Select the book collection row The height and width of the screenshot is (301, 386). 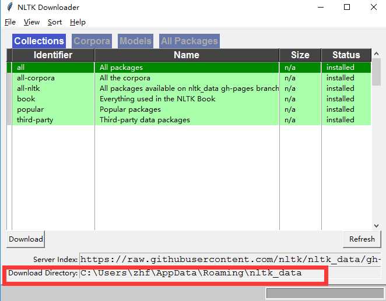coord(189,99)
